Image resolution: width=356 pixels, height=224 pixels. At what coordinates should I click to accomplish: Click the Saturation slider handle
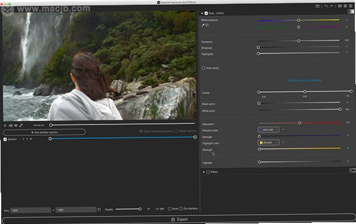(300, 123)
